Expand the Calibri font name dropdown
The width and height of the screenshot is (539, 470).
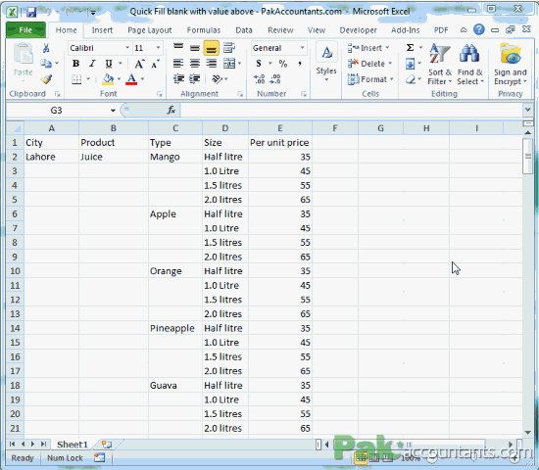tap(127, 48)
